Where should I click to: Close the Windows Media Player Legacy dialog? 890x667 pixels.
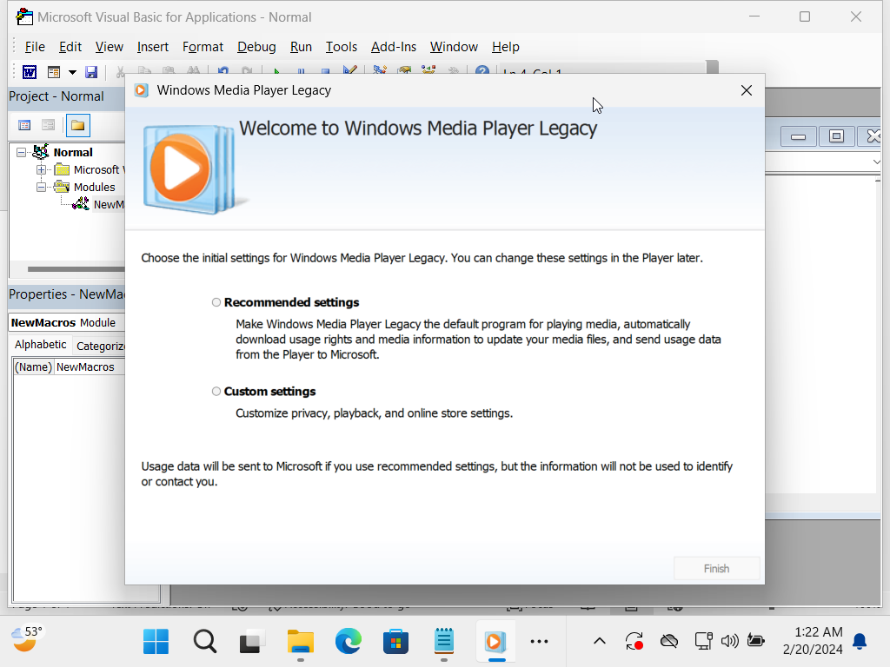[x=747, y=90]
